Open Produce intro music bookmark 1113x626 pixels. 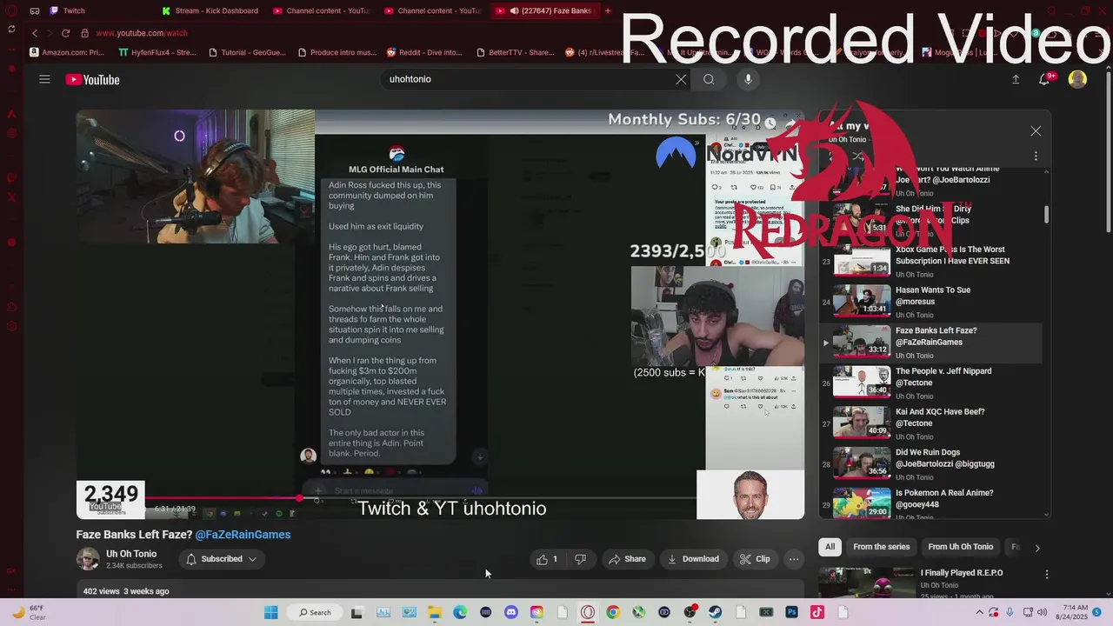pos(337,52)
